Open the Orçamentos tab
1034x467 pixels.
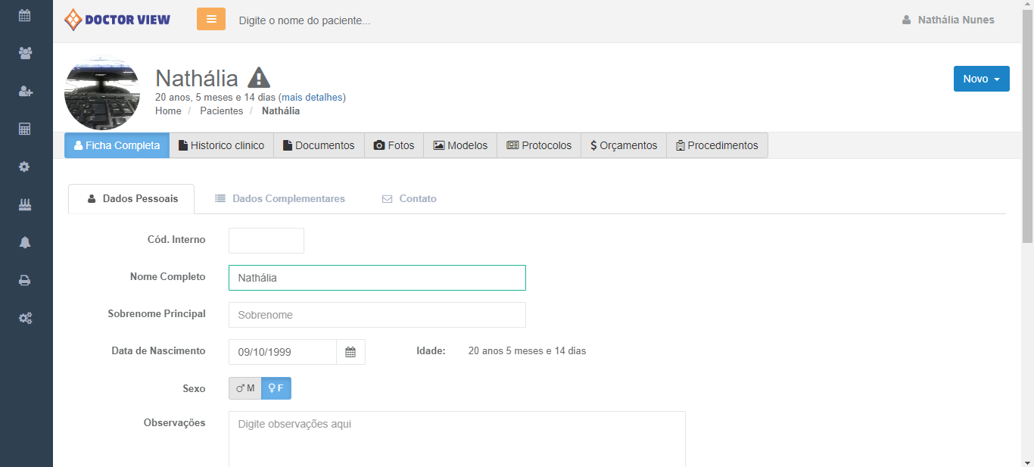pos(624,145)
